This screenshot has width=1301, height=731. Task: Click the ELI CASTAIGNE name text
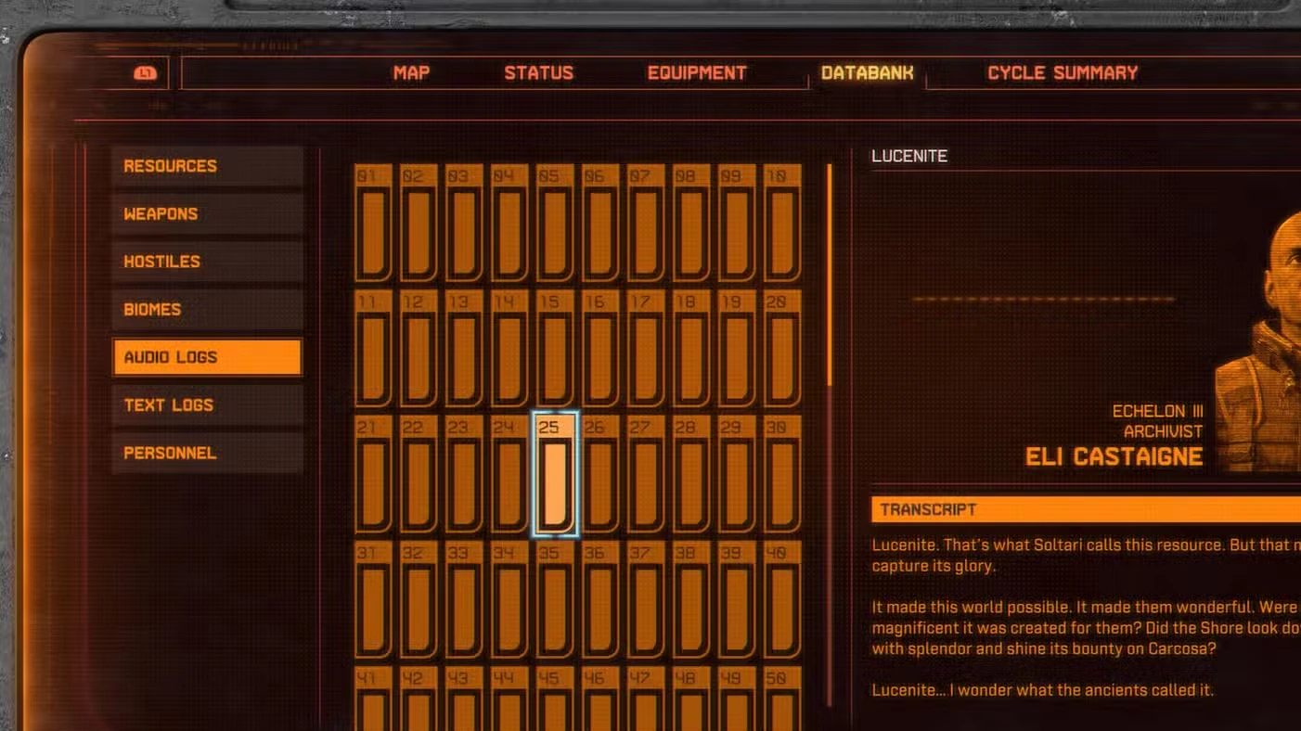[1114, 456]
